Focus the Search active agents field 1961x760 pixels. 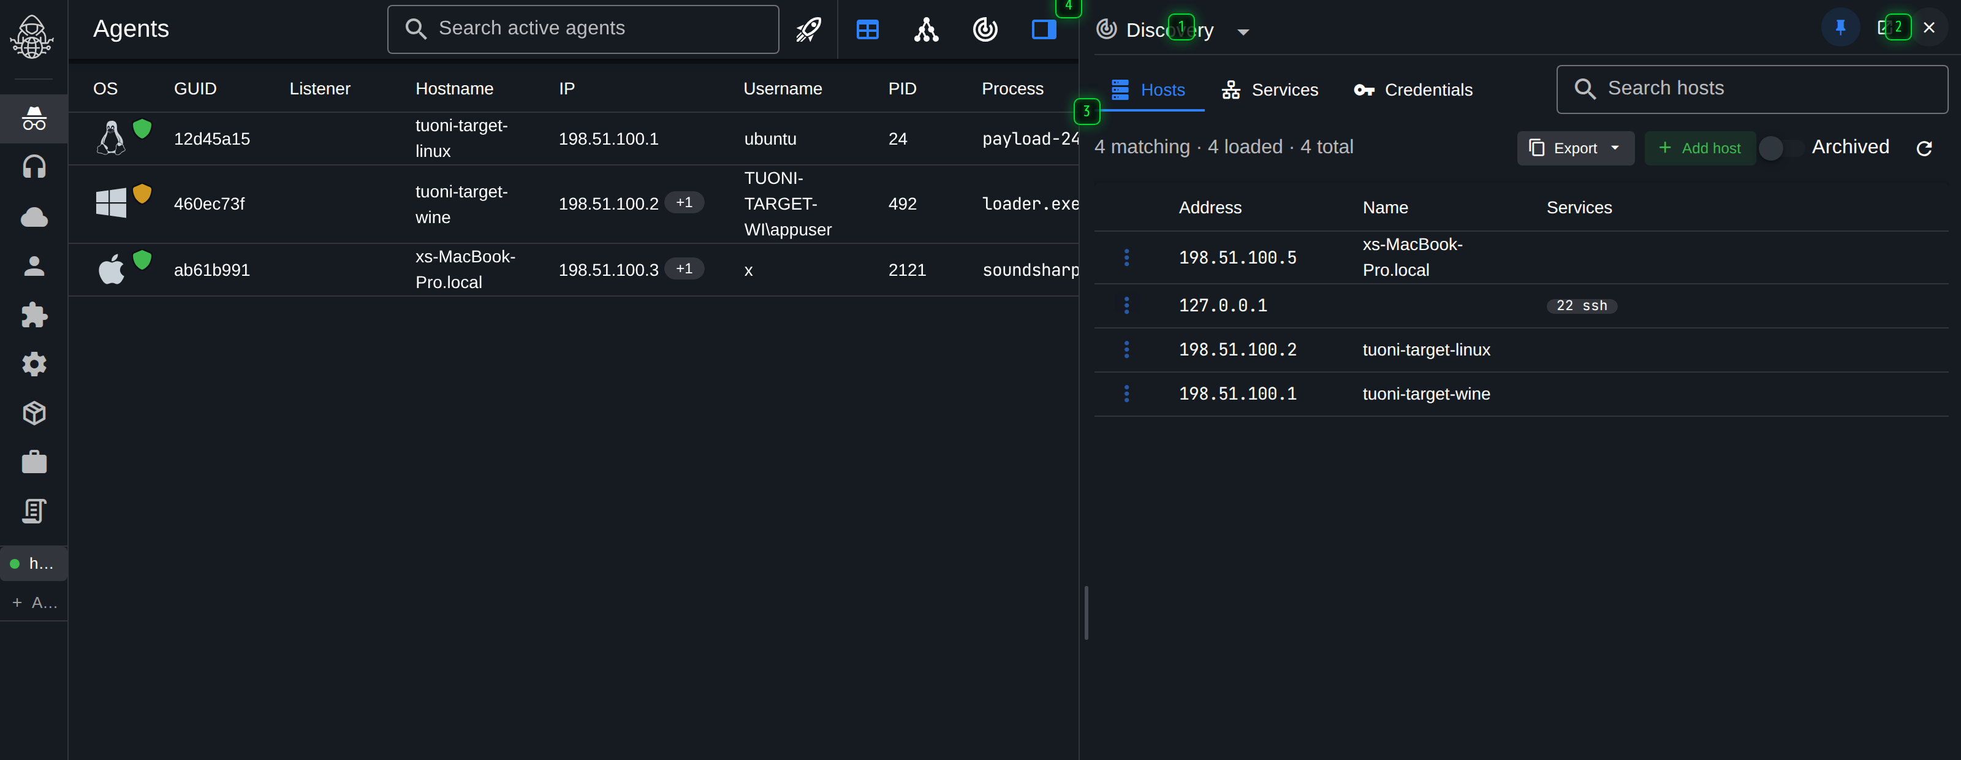click(x=583, y=29)
